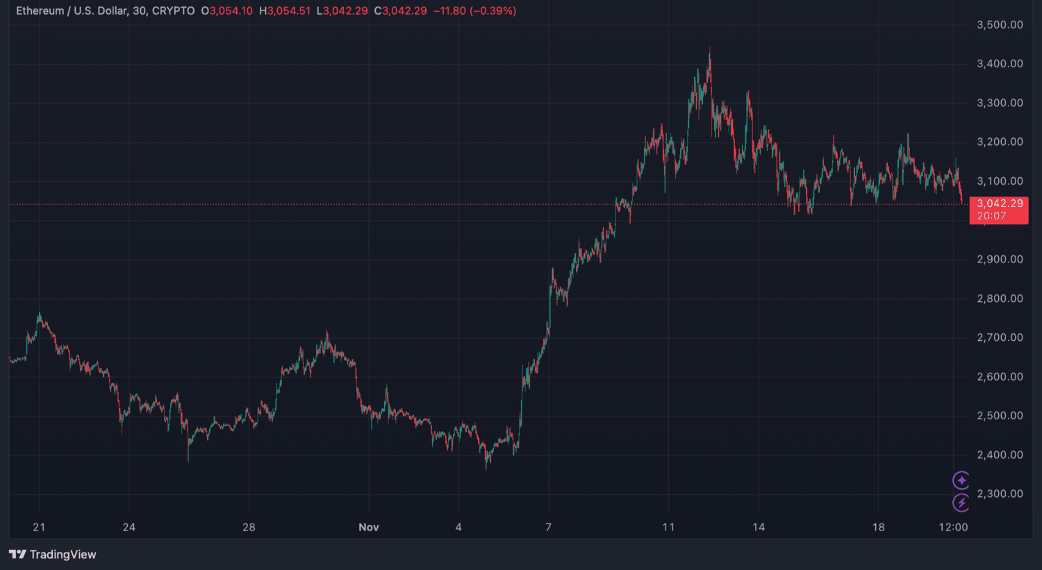
Task: Select the Nov date on time axis
Action: (x=368, y=527)
